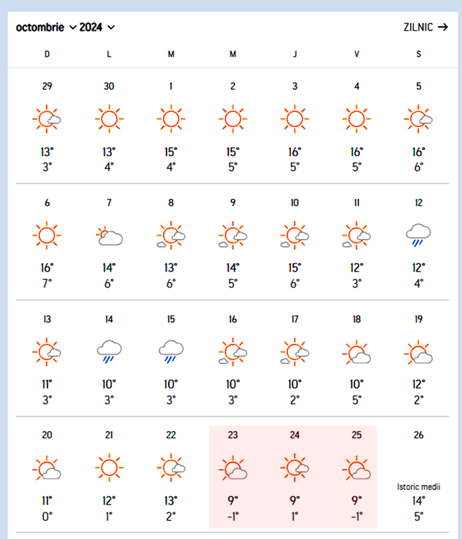462x539 pixels.
Task: Click the date number 1 in October
Action: (x=171, y=86)
